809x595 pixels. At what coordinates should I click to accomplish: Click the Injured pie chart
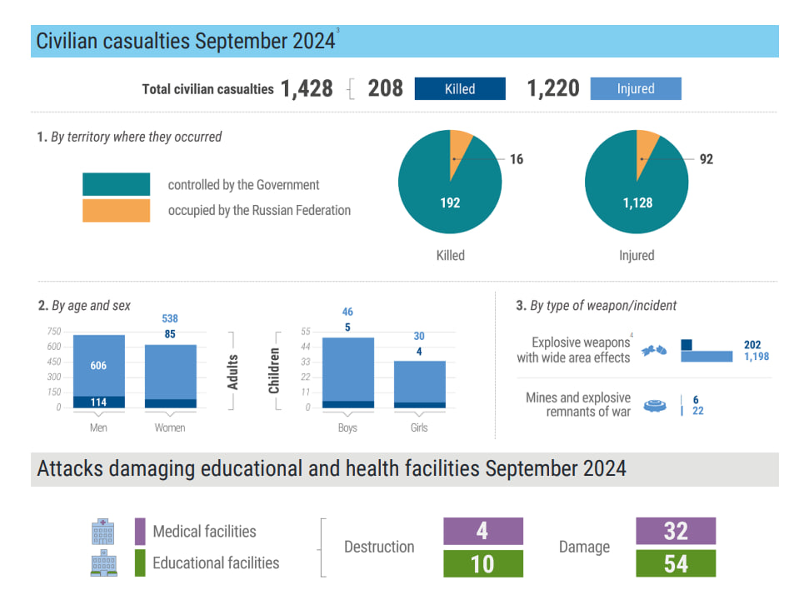(x=637, y=182)
